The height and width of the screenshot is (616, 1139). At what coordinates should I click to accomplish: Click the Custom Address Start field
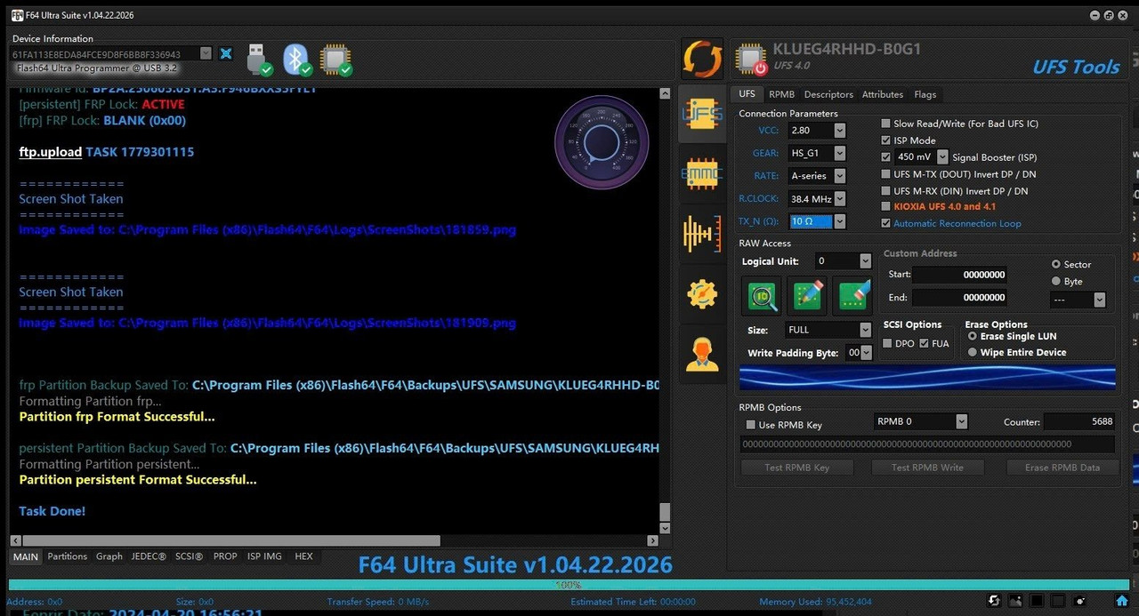[x=960, y=275]
